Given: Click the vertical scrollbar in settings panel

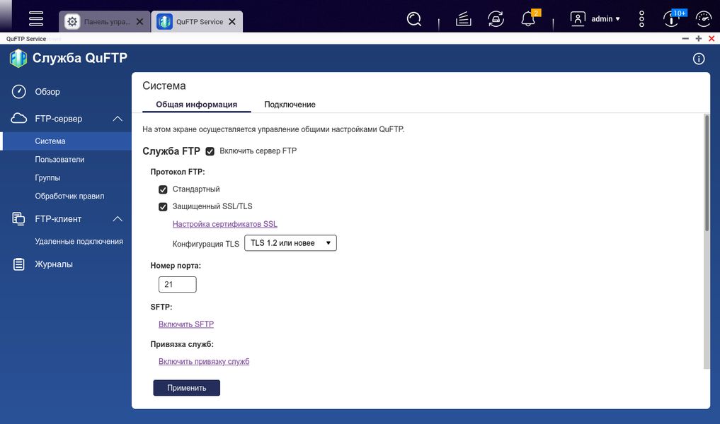Looking at the screenshot, I should click(707, 174).
